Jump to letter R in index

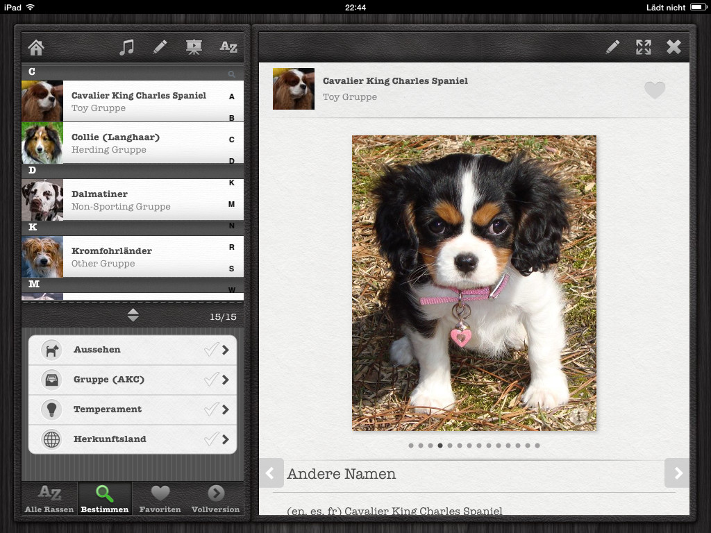pos(232,247)
